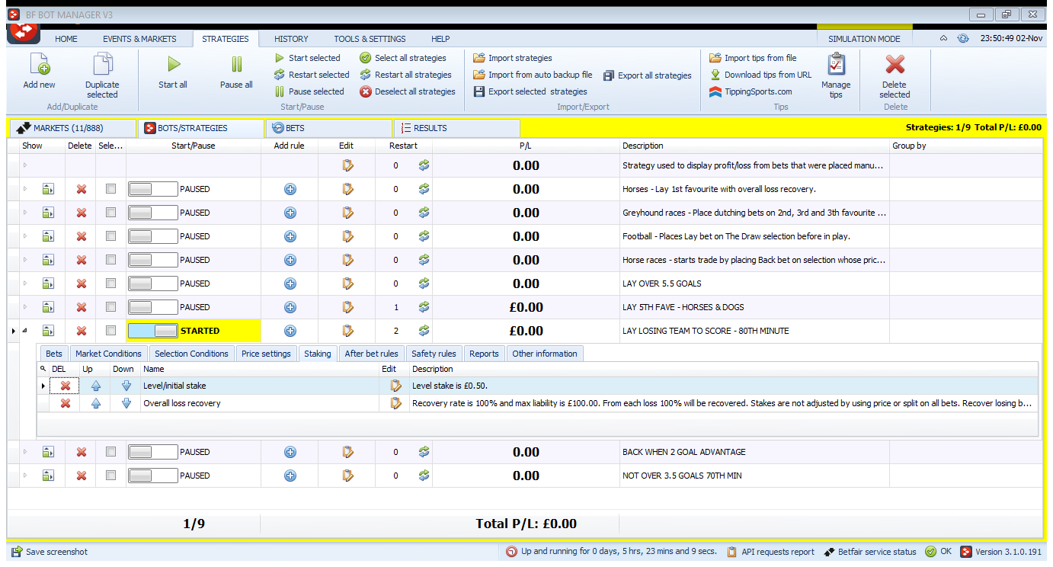The height and width of the screenshot is (567, 1053).
Task: Click Show icon for LAY OVER 5.5 GOALS
Action: [48, 283]
